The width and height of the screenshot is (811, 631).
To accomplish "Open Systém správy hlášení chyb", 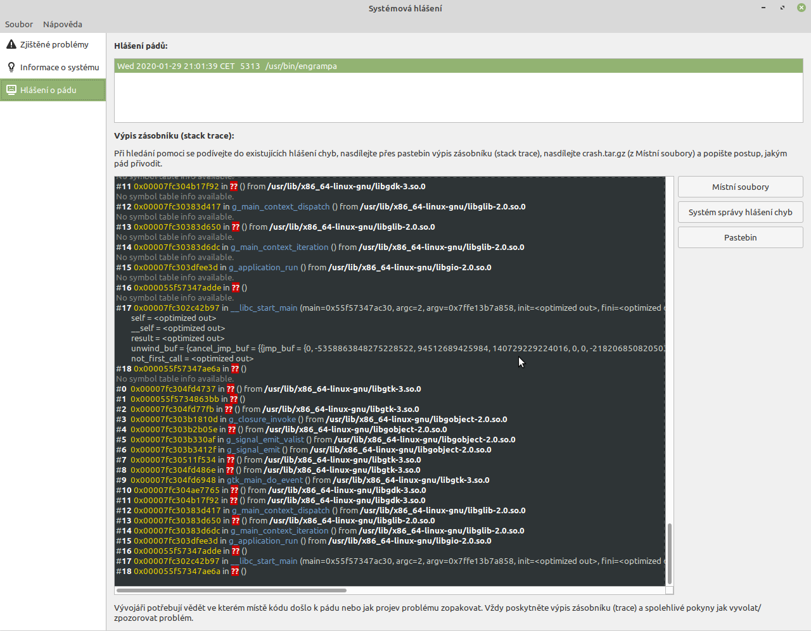I will coord(740,212).
